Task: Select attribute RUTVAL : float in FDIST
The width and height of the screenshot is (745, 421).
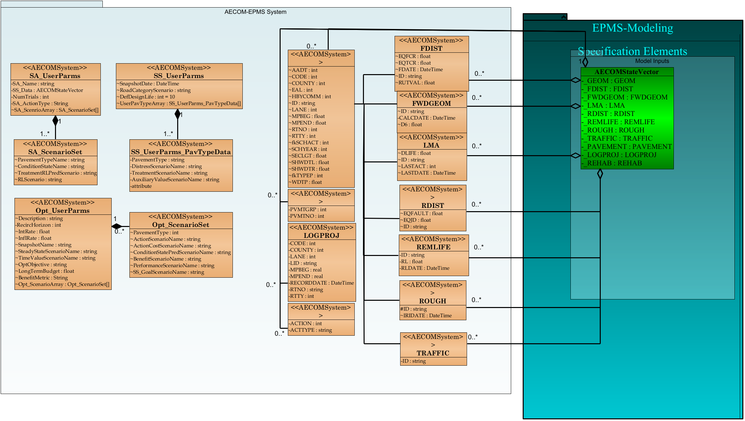Action: [415, 83]
